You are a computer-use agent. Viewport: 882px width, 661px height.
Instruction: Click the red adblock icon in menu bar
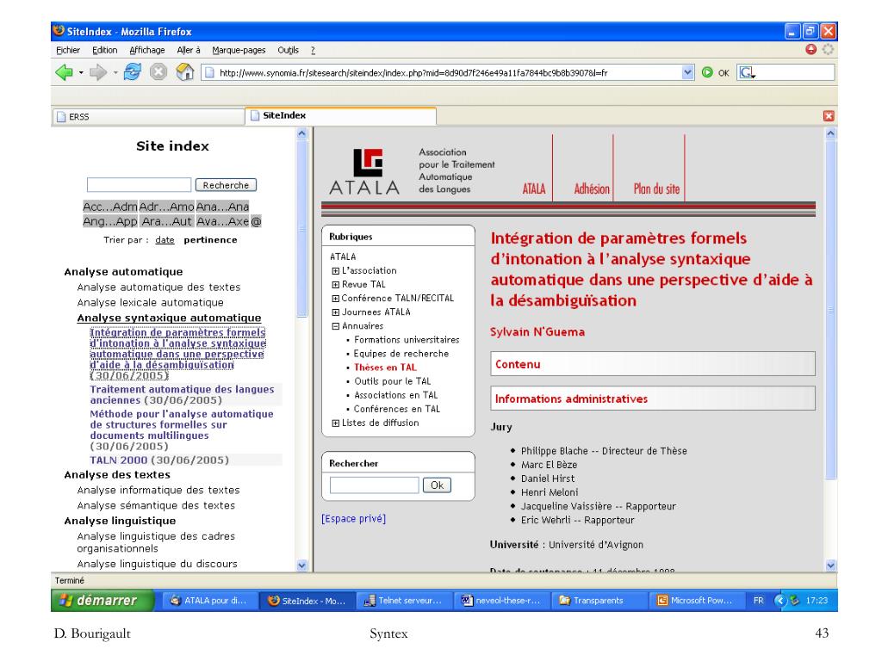[811, 49]
